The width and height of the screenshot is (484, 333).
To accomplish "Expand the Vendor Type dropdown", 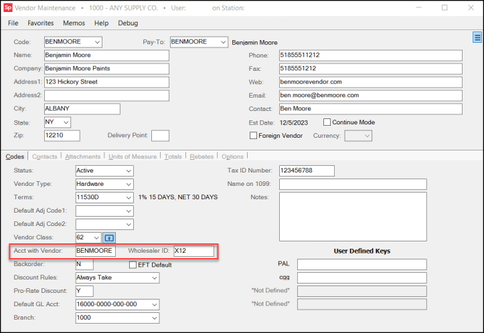I will (129, 184).
